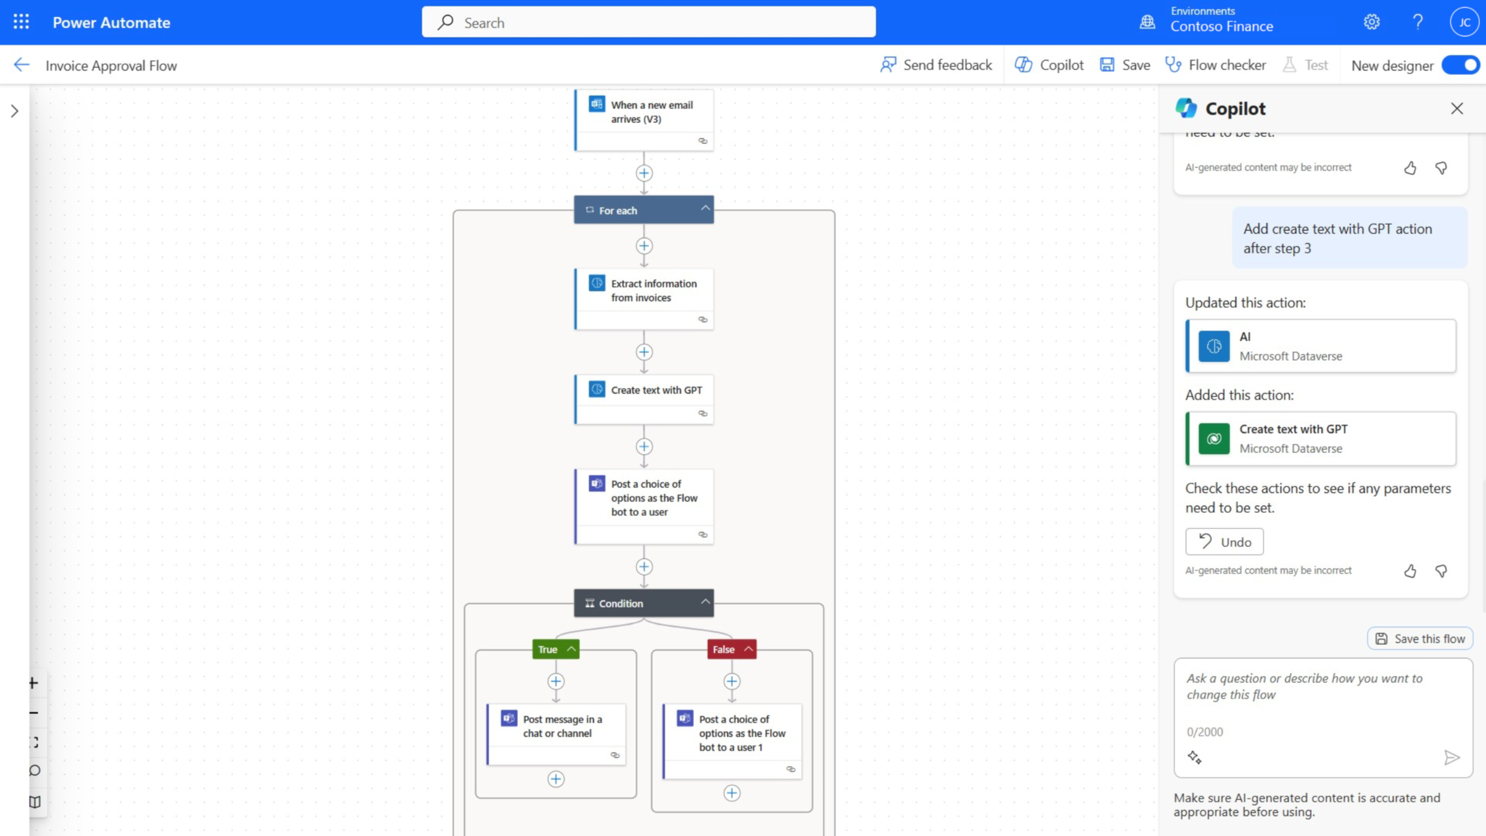The image size is (1486, 836).
Task: Open the Microsoft app launcher waffle menu
Action: (20, 22)
